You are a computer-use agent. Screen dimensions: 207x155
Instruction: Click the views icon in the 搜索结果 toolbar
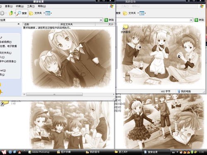point(48,13)
